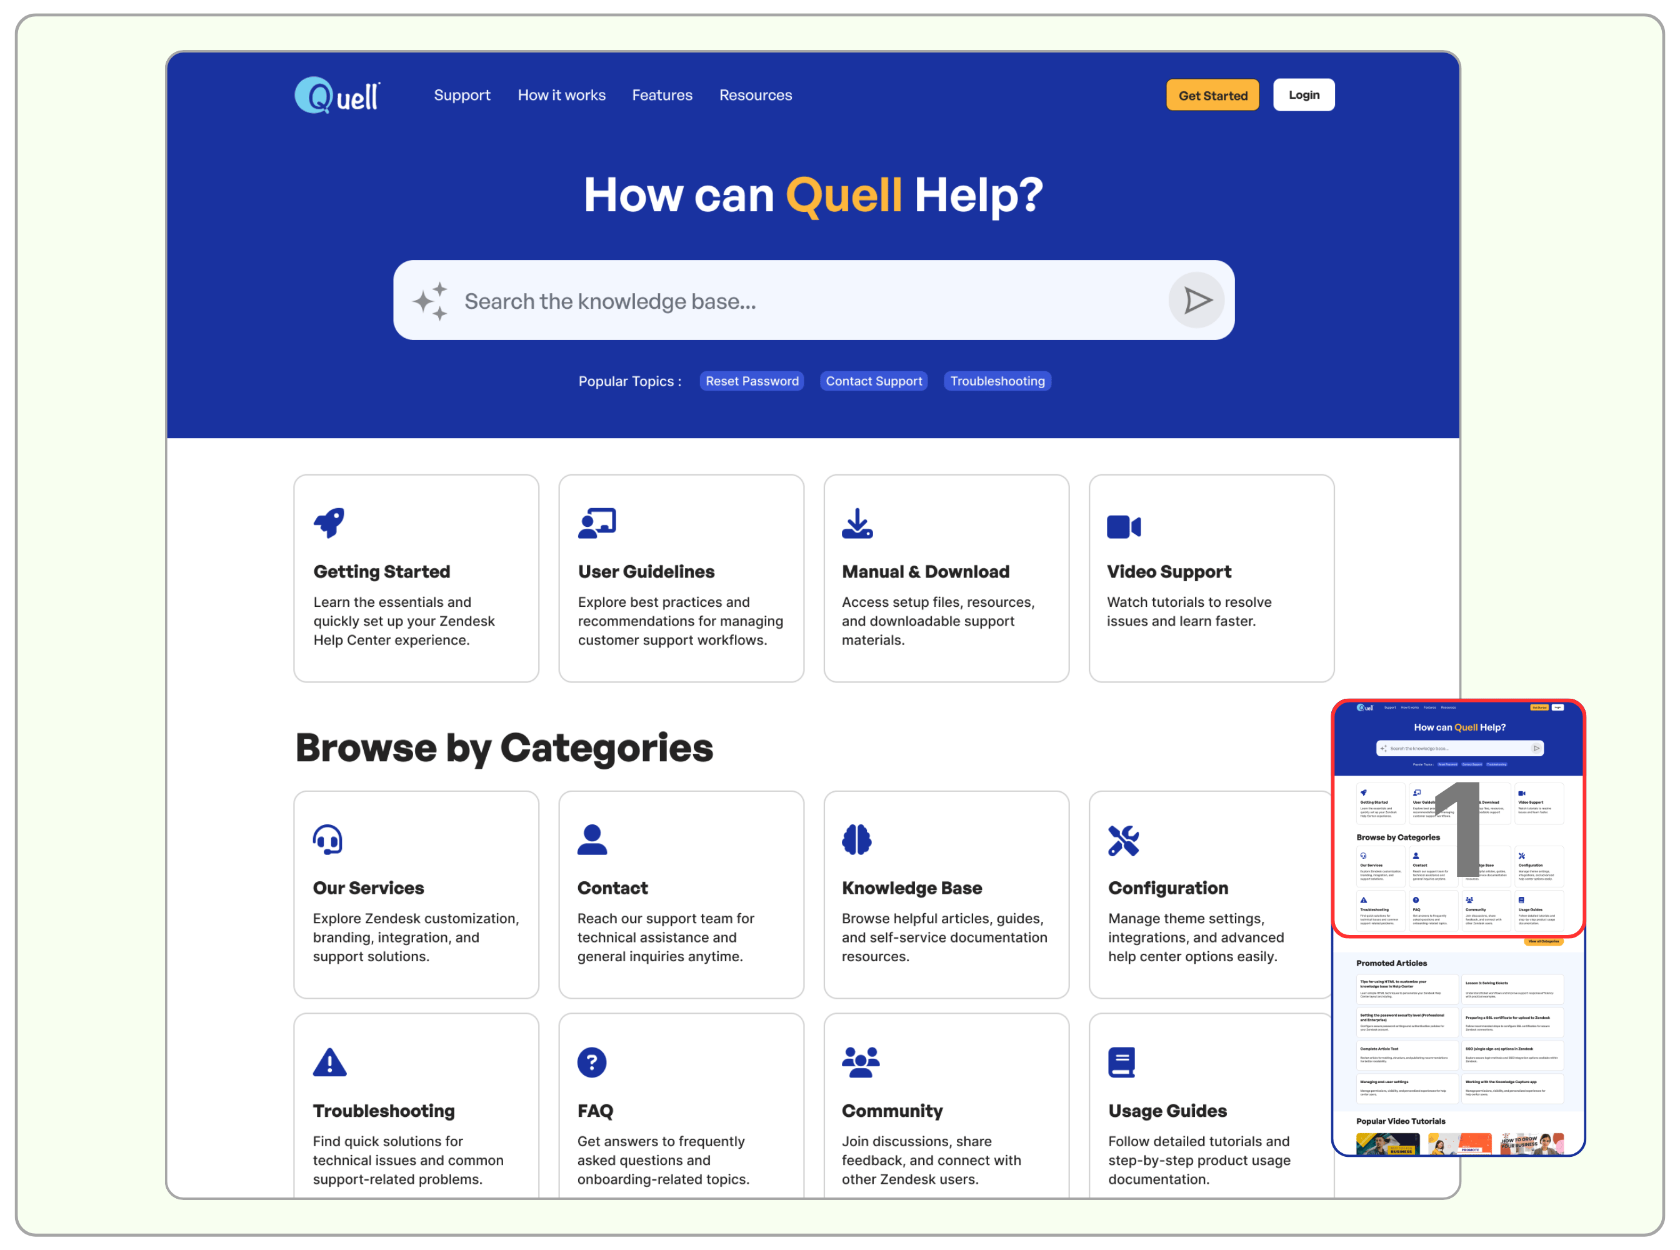Select the Reset Password popular topic

pyautogui.click(x=751, y=381)
